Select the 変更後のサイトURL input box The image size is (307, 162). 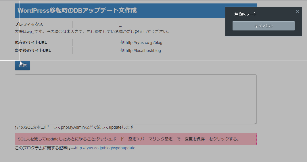(95, 51)
